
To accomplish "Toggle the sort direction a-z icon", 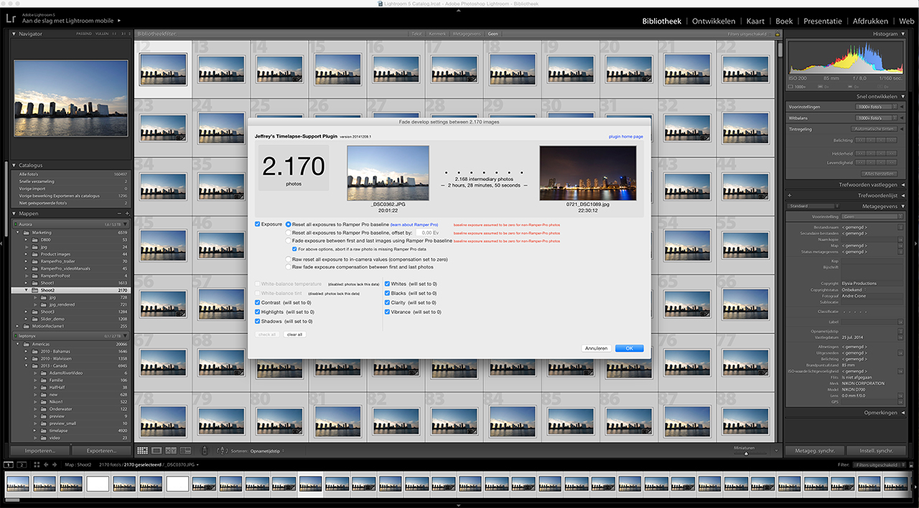I will pyautogui.click(x=223, y=451).
